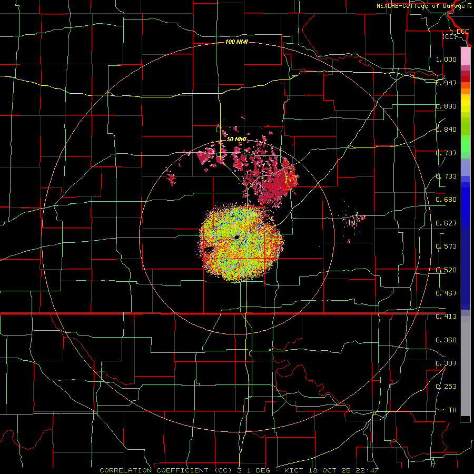Image resolution: width=474 pixels, height=474 pixels.
Task: Click the 0.893 legend value
Action: 446,106
